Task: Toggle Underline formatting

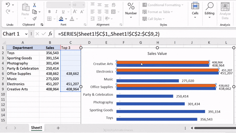Action: click(63, 12)
